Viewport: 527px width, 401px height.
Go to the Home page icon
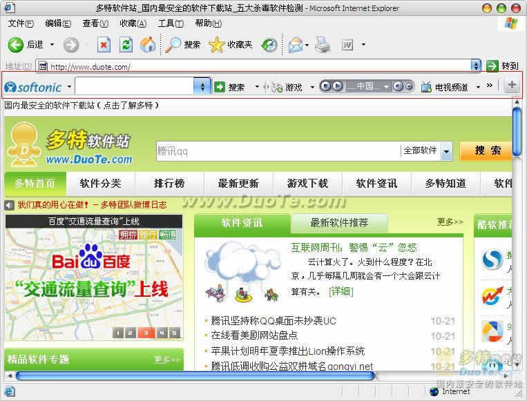click(148, 45)
